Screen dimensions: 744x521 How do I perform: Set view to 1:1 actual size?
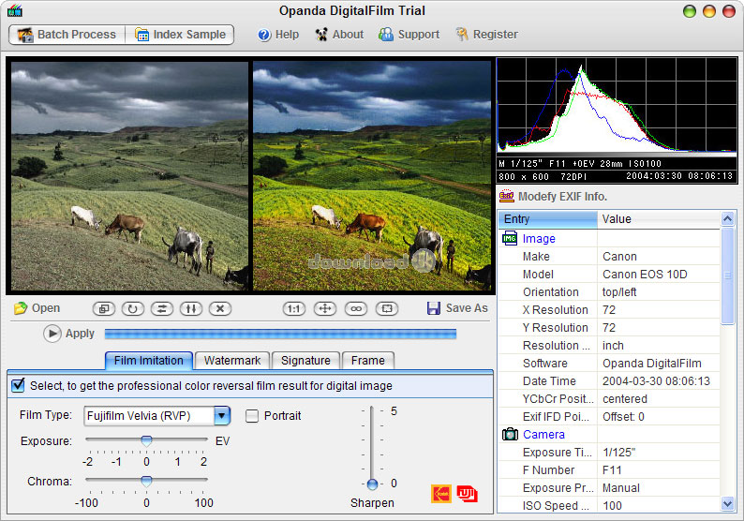[294, 309]
